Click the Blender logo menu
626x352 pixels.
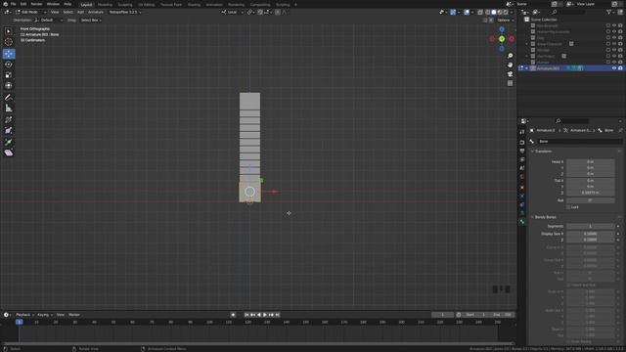5,4
